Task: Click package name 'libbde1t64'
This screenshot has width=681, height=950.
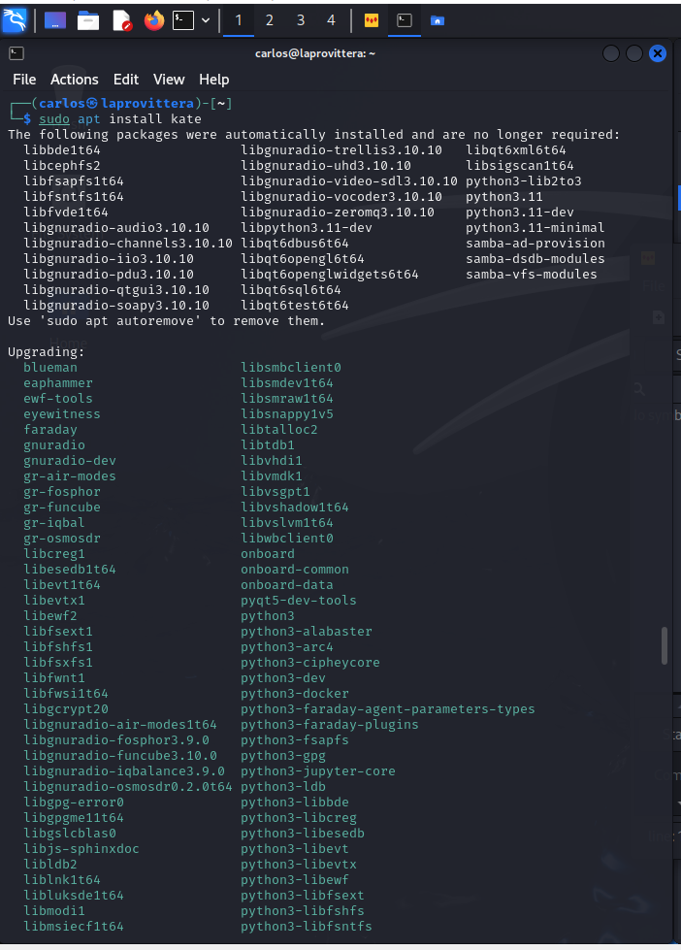Action: pyautogui.click(x=62, y=149)
